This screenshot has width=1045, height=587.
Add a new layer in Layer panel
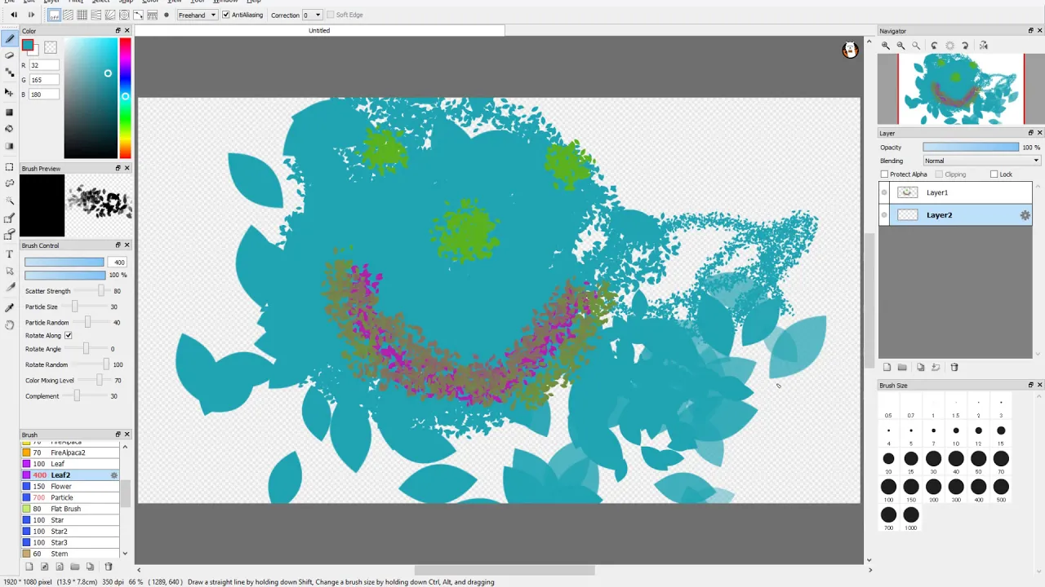887,368
